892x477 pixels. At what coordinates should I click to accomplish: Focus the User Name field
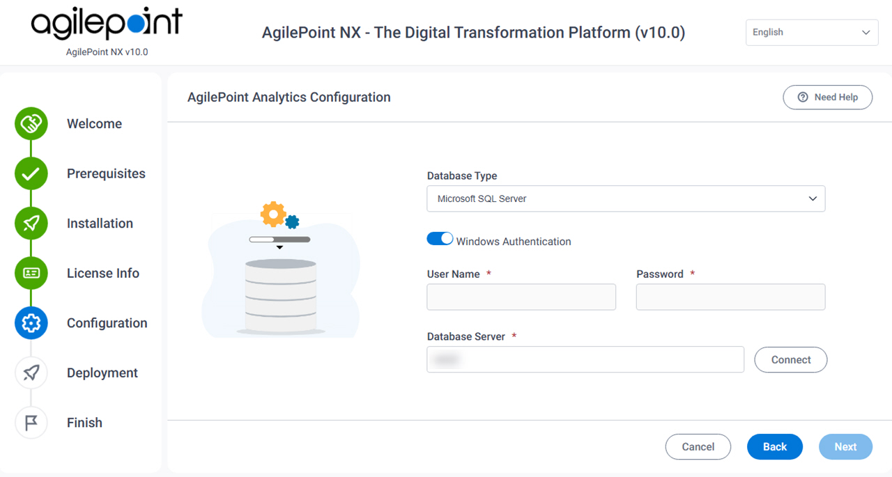pyautogui.click(x=521, y=297)
